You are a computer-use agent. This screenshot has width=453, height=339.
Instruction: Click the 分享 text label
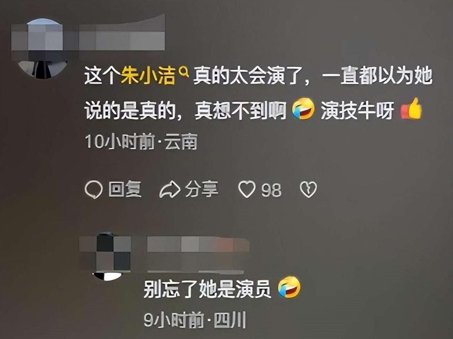point(201,189)
